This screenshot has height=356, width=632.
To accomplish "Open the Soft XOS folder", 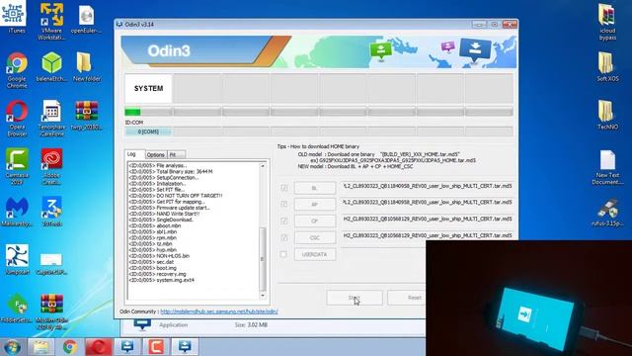I will 607,66.
